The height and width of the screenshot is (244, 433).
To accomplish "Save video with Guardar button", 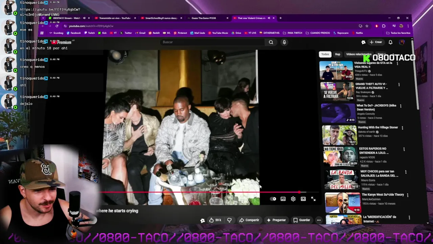I will pos(301,220).
